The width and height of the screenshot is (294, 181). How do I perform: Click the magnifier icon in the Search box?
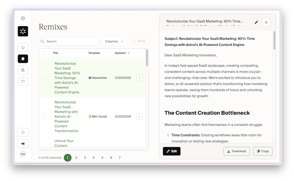click(x=42, y=41)
